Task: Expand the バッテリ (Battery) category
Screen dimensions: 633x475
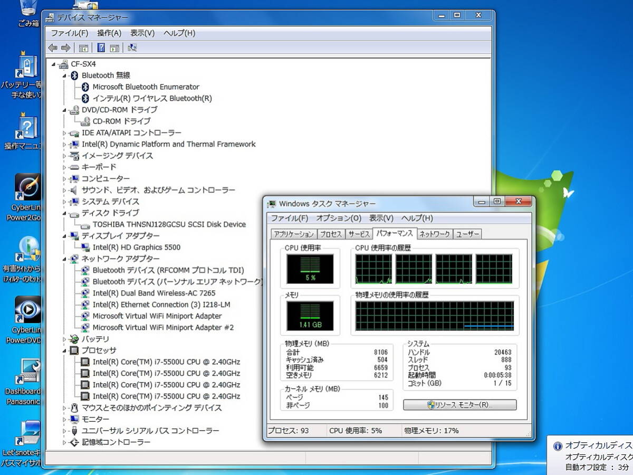Action: (x=65, y=339)
